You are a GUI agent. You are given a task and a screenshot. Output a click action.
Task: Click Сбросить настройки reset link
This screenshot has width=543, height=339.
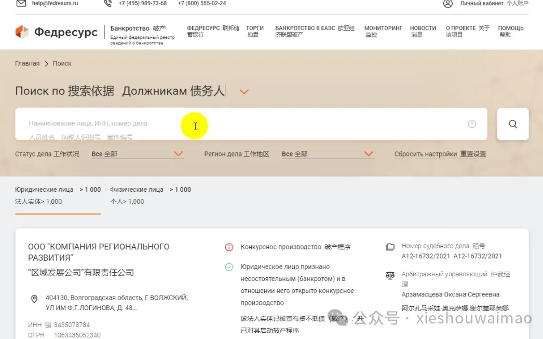pos(440,154)
